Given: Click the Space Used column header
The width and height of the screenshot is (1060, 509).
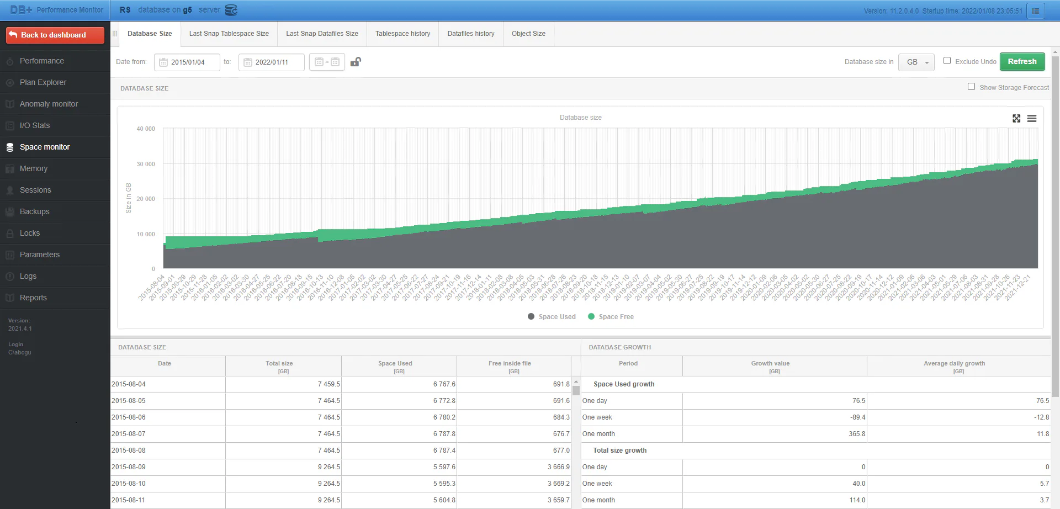Looking at the screenshot, I should (x=399, y=367).
